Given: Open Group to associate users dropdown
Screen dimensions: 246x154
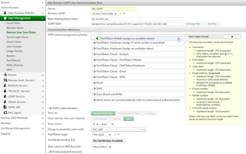Looking at the screenshot, I should tap(118, 130).
